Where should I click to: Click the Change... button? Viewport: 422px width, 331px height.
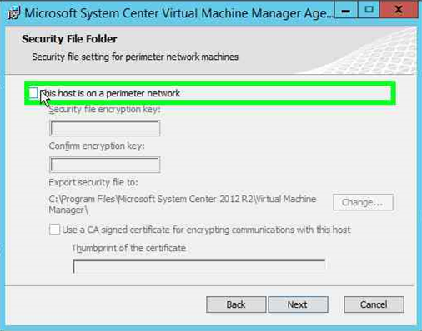(x=363, y=202)
